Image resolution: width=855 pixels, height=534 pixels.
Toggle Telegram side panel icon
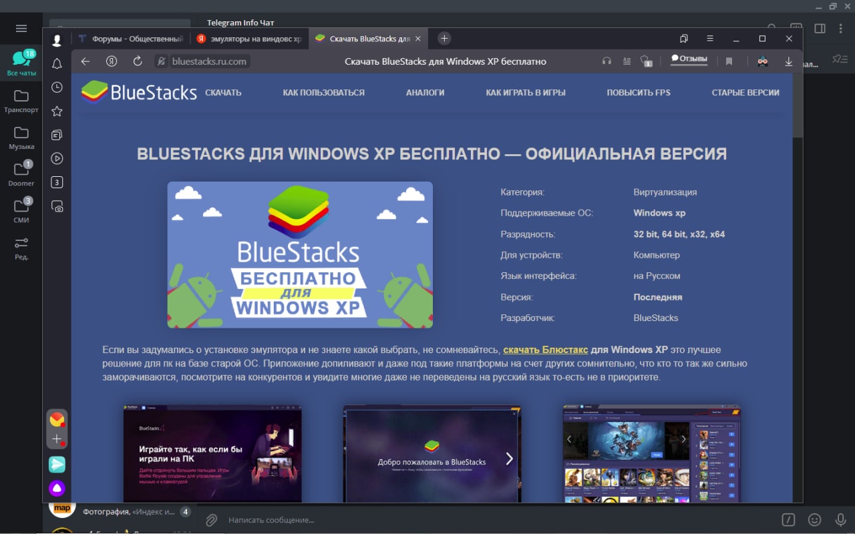pos(820,29)
